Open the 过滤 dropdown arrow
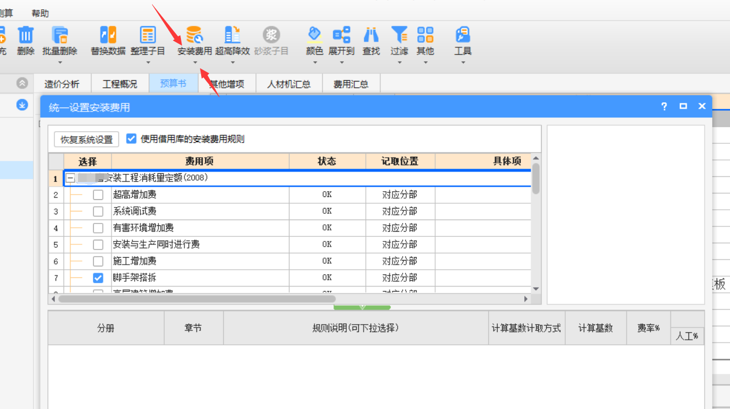730x409 pixels. [x=399, y=62]
